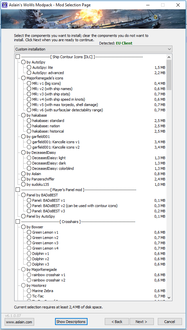Select Green Lemon v4 crosshair

[x=29, y=248]
